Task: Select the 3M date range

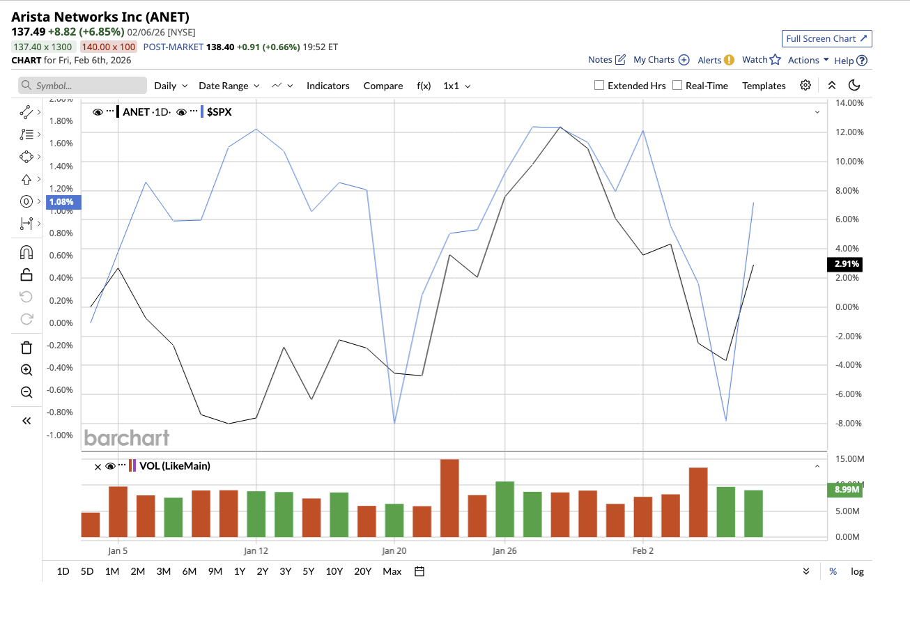Action: [x=164, y=571]
